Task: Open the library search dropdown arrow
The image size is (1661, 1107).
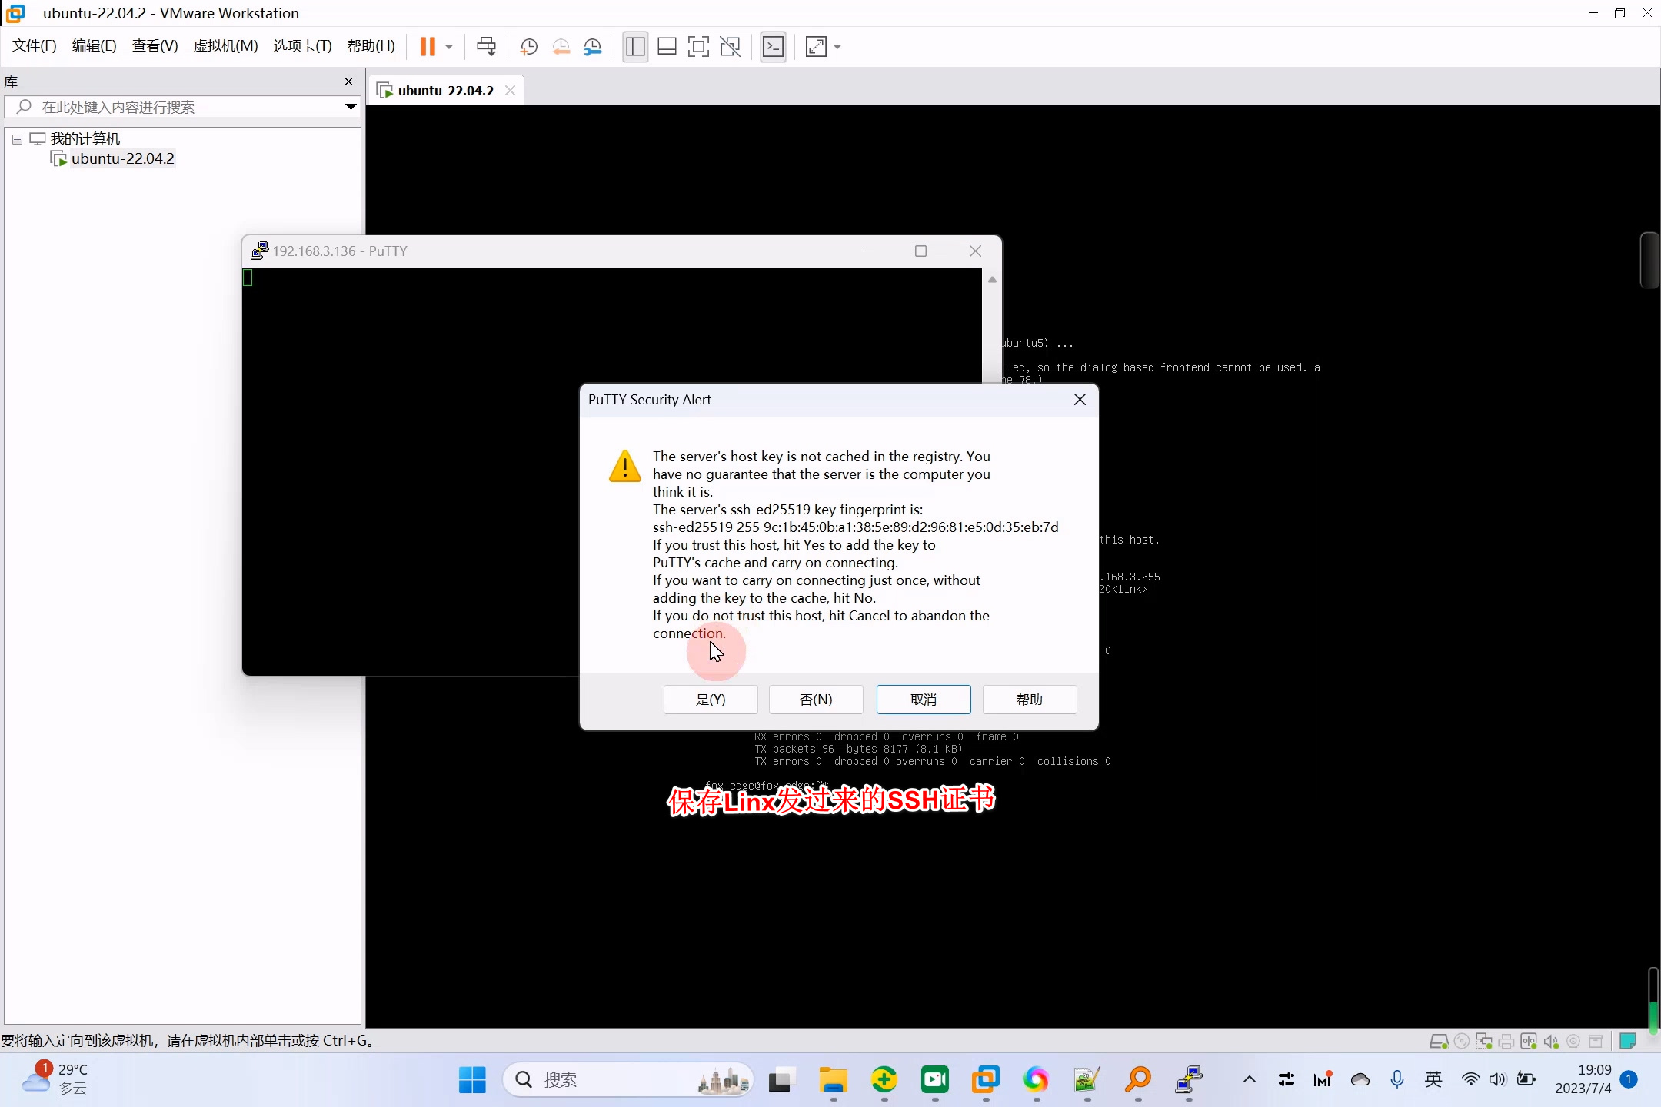Action: click(351, 107)
